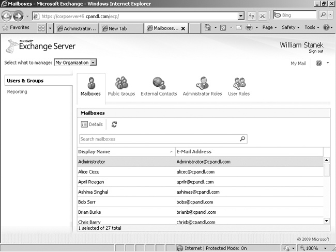Click the Home icon in command bar
This screenshot has height=252, width=336.
[208, 27]
